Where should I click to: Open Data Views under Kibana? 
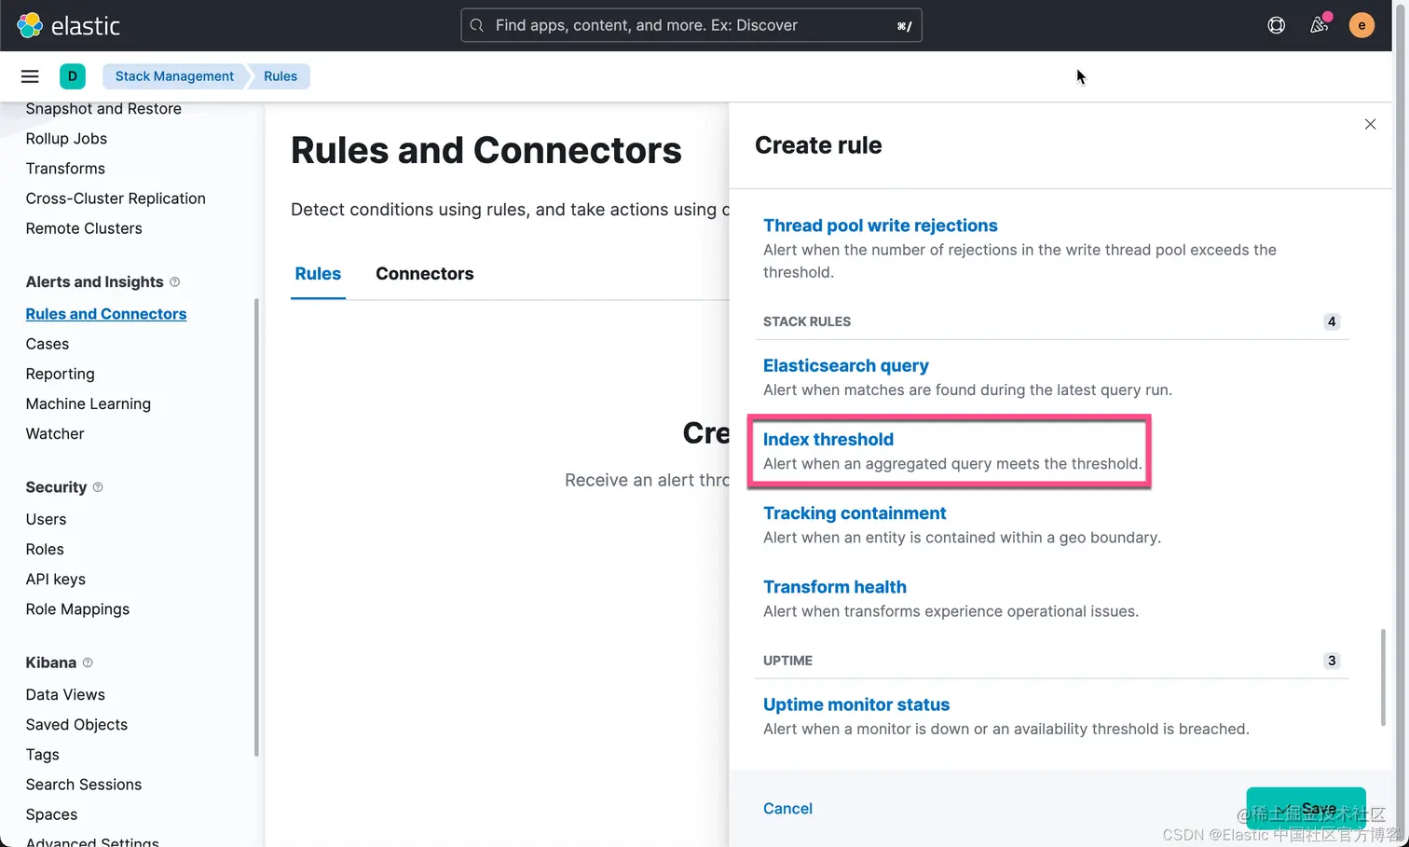pyautogui.click(x=65, y=693)
